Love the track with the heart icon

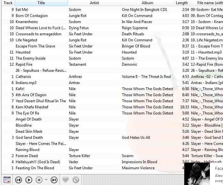point(66,180)
